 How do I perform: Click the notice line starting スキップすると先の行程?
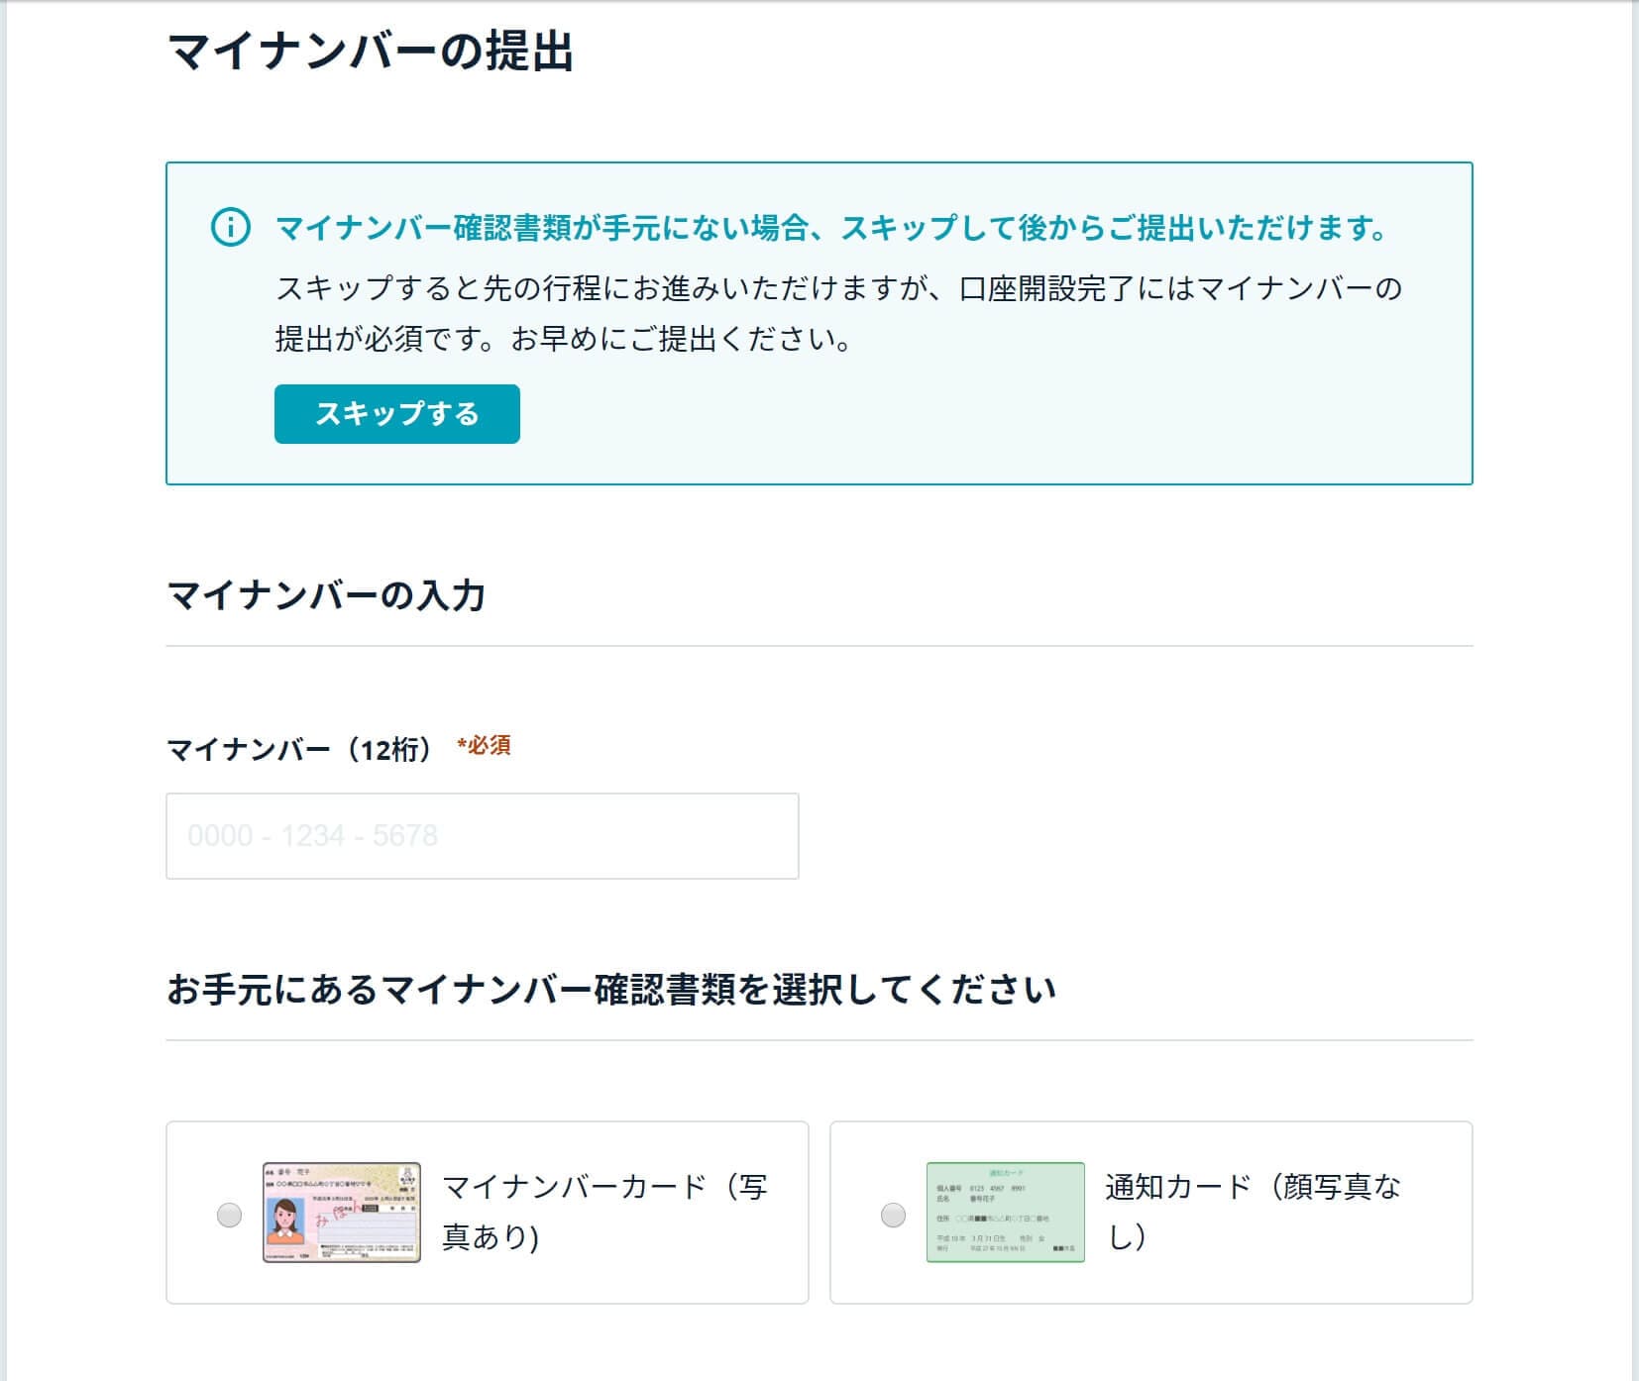click(x=838, y=288)
